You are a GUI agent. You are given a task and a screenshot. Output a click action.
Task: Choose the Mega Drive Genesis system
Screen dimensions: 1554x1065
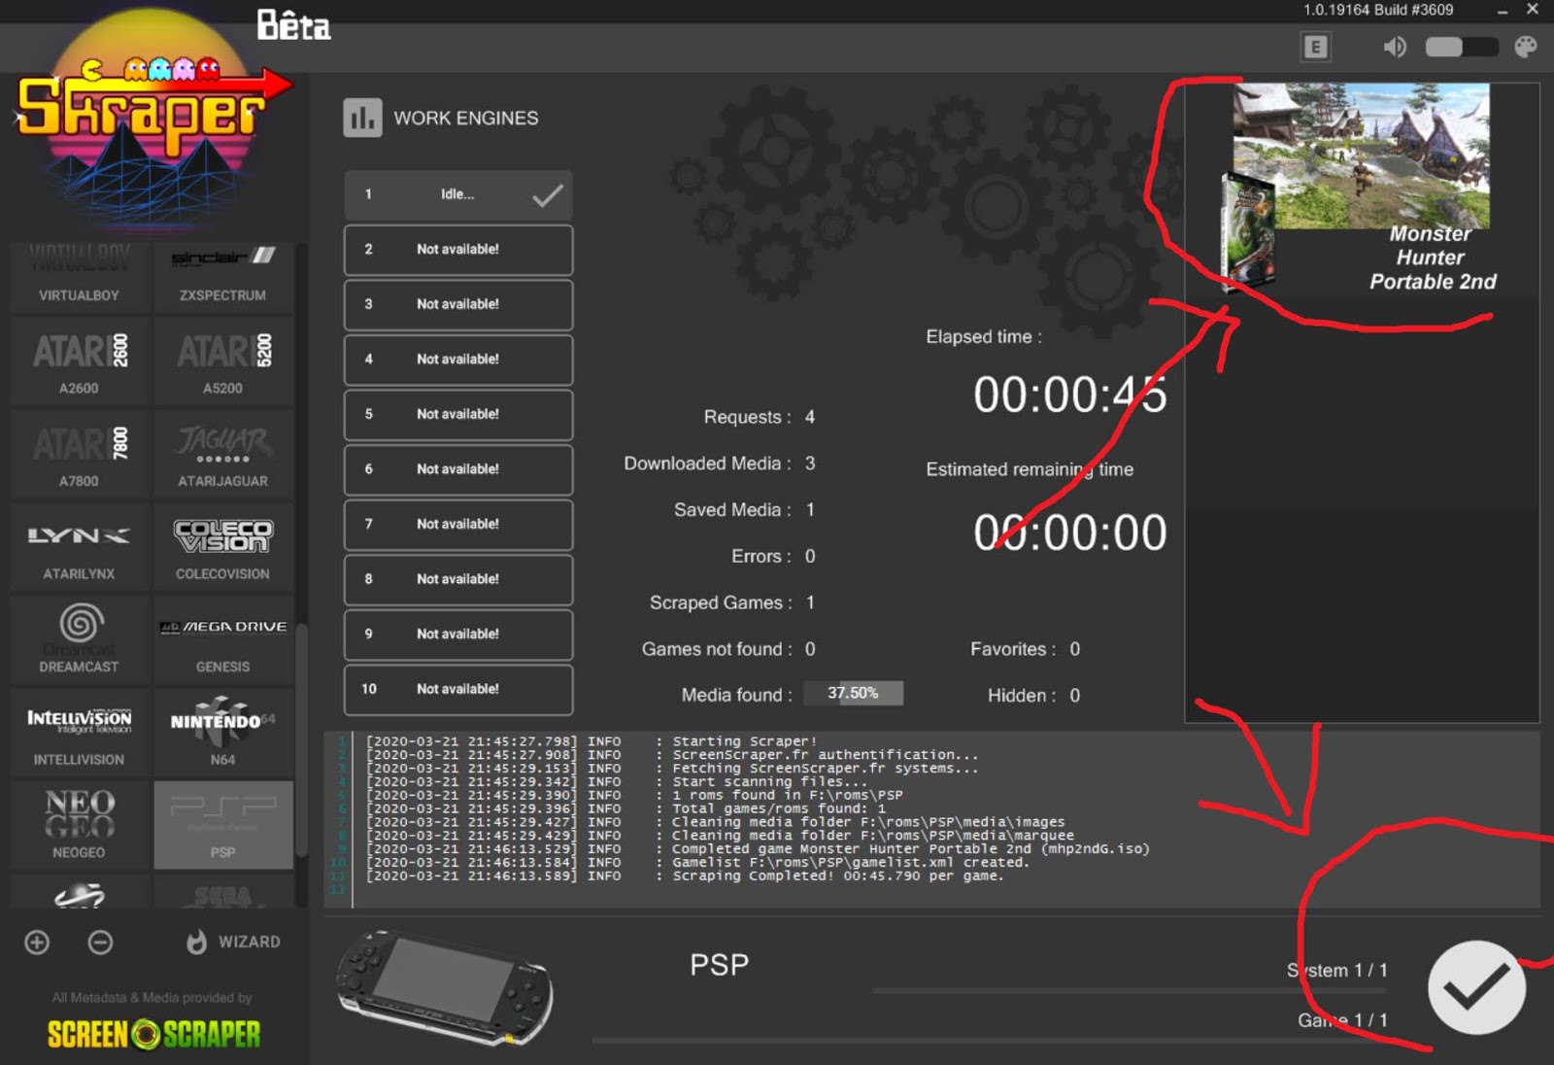223,639
